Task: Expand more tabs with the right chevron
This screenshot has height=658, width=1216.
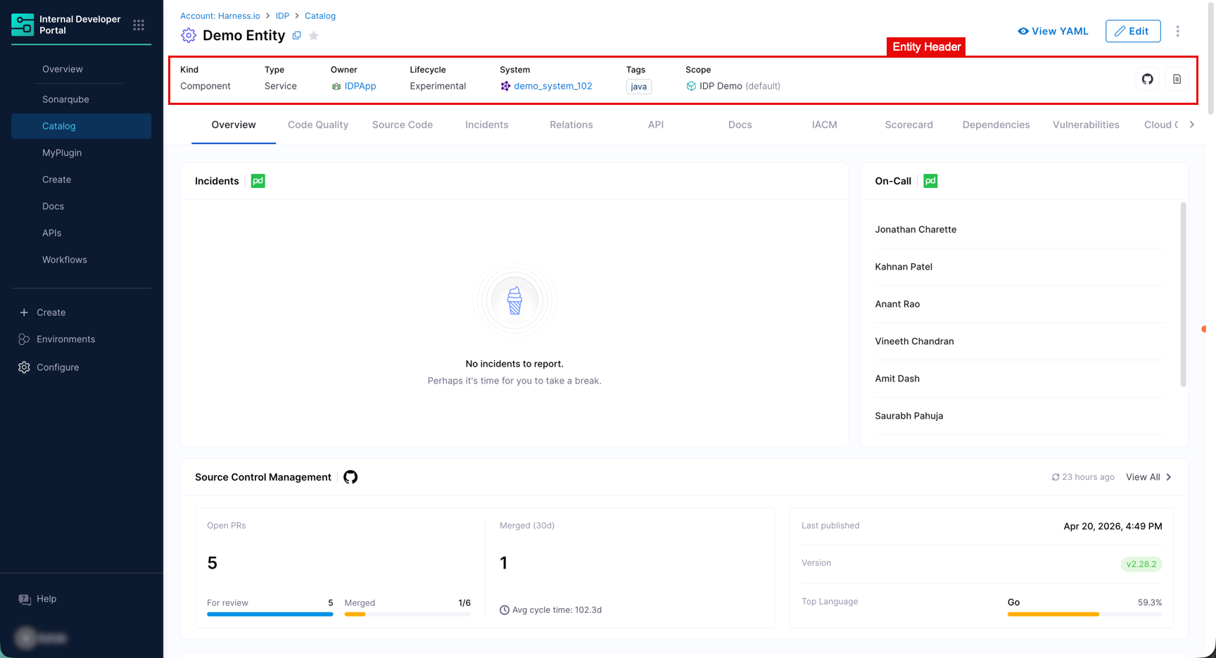Action: [x=1191, y=125]
